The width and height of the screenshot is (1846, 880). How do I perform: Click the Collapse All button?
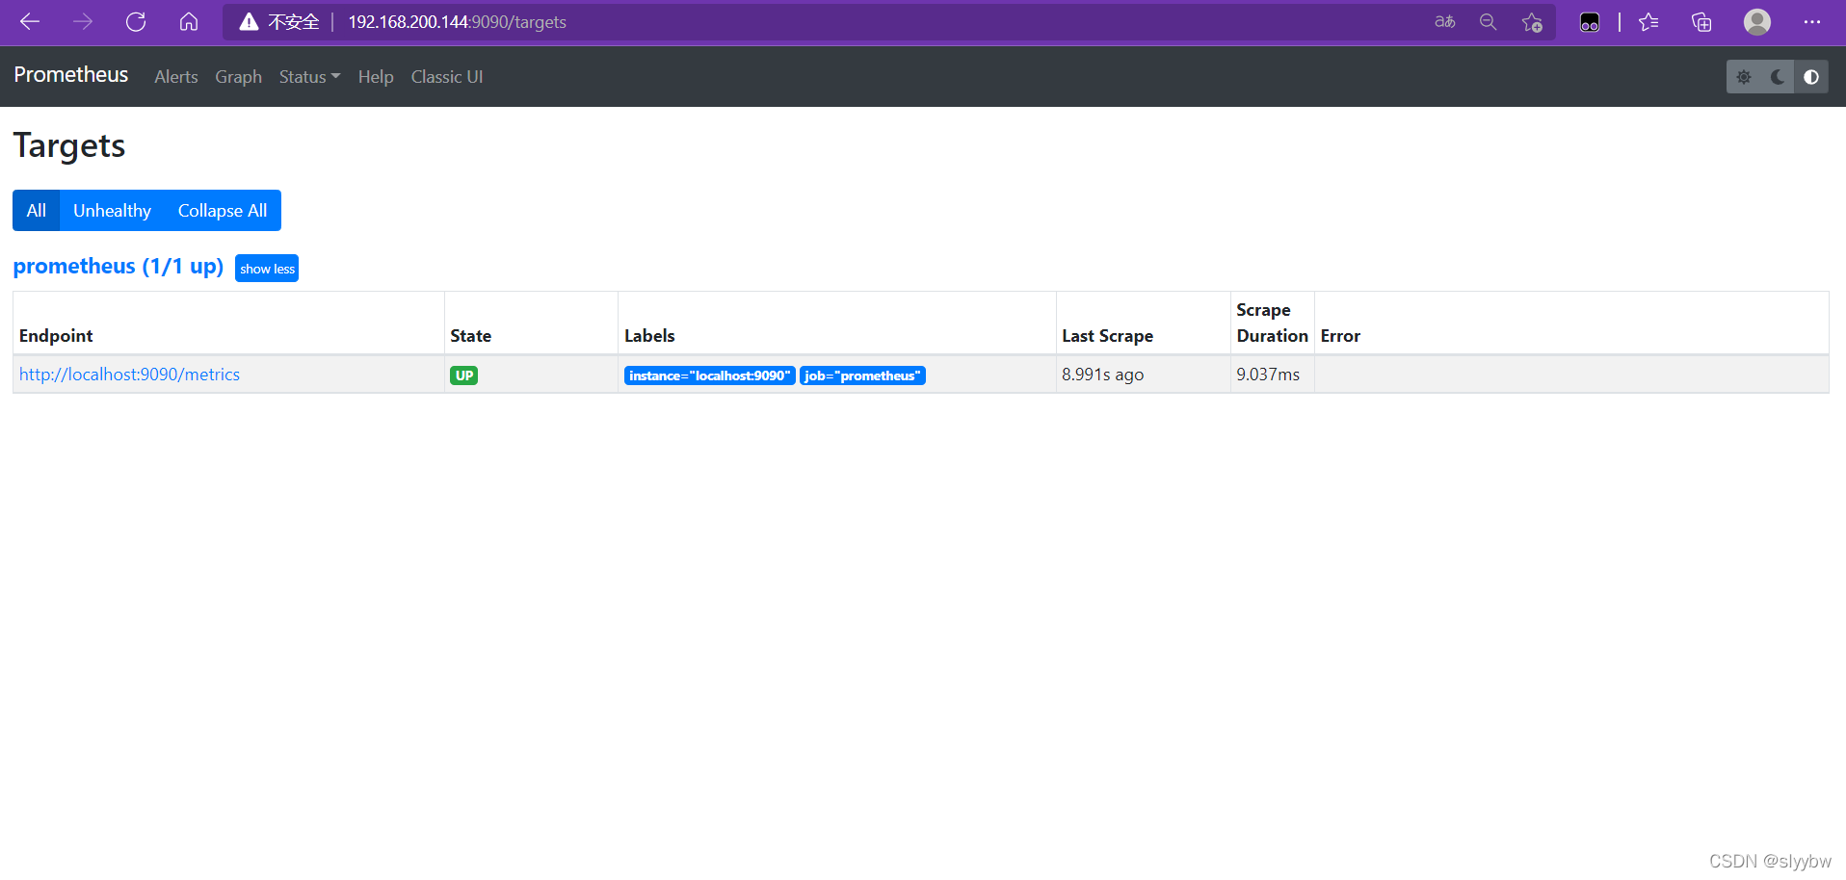point(223,211)
